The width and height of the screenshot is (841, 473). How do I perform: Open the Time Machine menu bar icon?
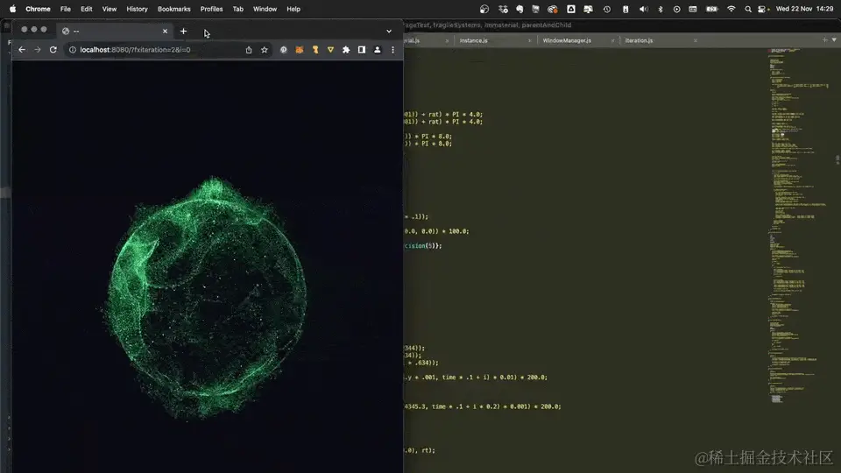606,9
